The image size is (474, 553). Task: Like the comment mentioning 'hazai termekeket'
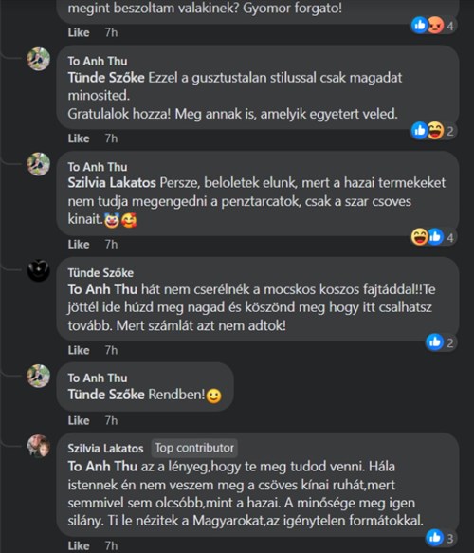point(79,244)
